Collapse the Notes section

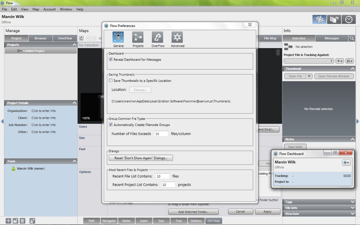coord(352,139)
